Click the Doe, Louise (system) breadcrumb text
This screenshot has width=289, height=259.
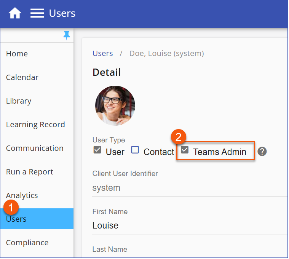point(167,53)
